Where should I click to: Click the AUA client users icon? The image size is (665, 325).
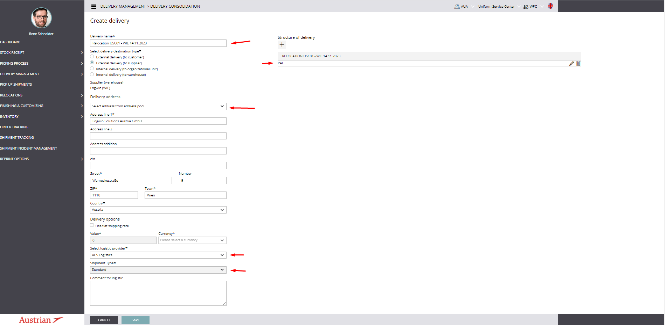pos(457,7)
